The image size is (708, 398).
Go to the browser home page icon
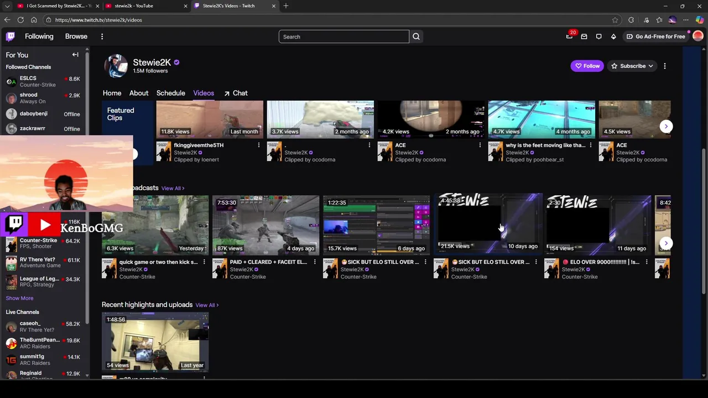coord(34,20)
